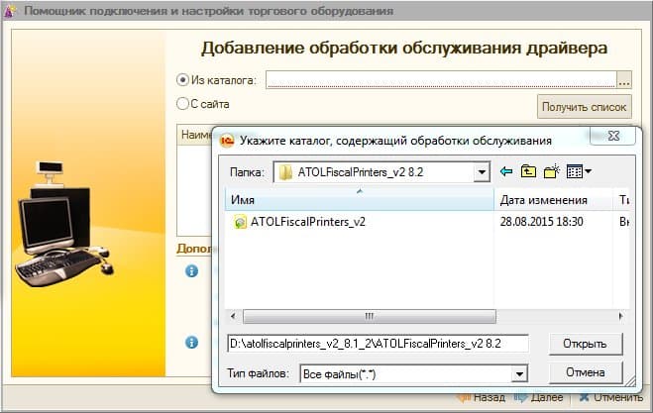Viewport: 653px width, 413px height.
Task: Click the lower blue info icon
Action: [x=191, y=343]
